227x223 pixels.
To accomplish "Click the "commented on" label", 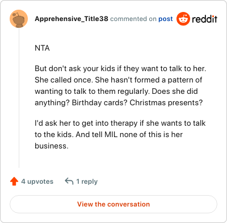I will pyautogui.click(x=133, y=19).
